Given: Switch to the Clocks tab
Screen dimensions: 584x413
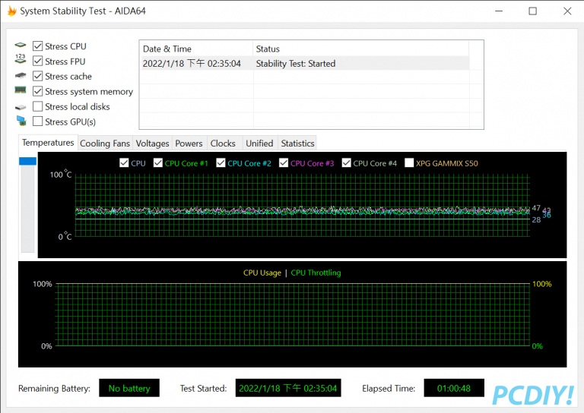Looking at the screenshot, I should (223, 143).
